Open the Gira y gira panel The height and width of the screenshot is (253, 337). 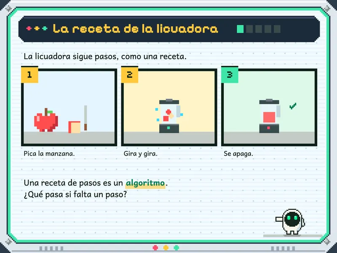(169, 107)
